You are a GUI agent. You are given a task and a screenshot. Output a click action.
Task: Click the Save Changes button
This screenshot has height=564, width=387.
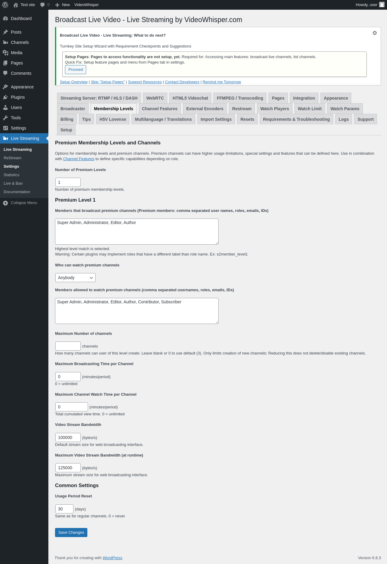71,533
